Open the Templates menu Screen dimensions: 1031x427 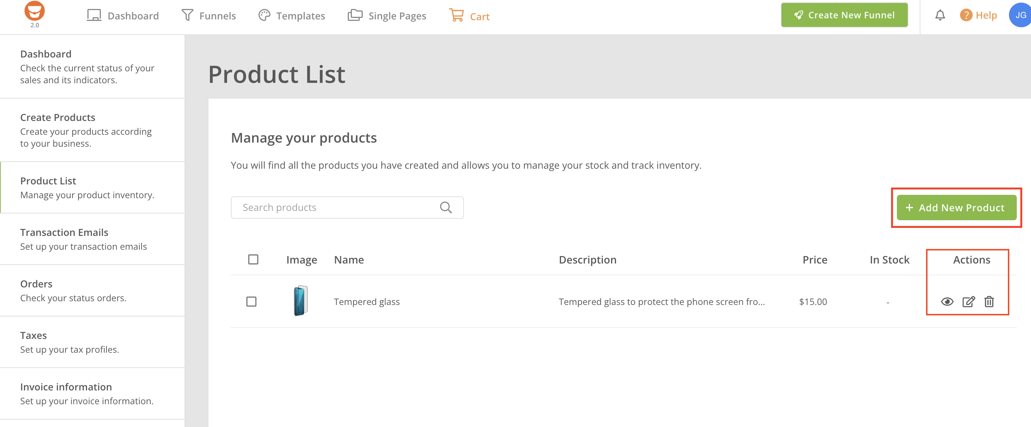pyautogui.click(x=291, y=16)
